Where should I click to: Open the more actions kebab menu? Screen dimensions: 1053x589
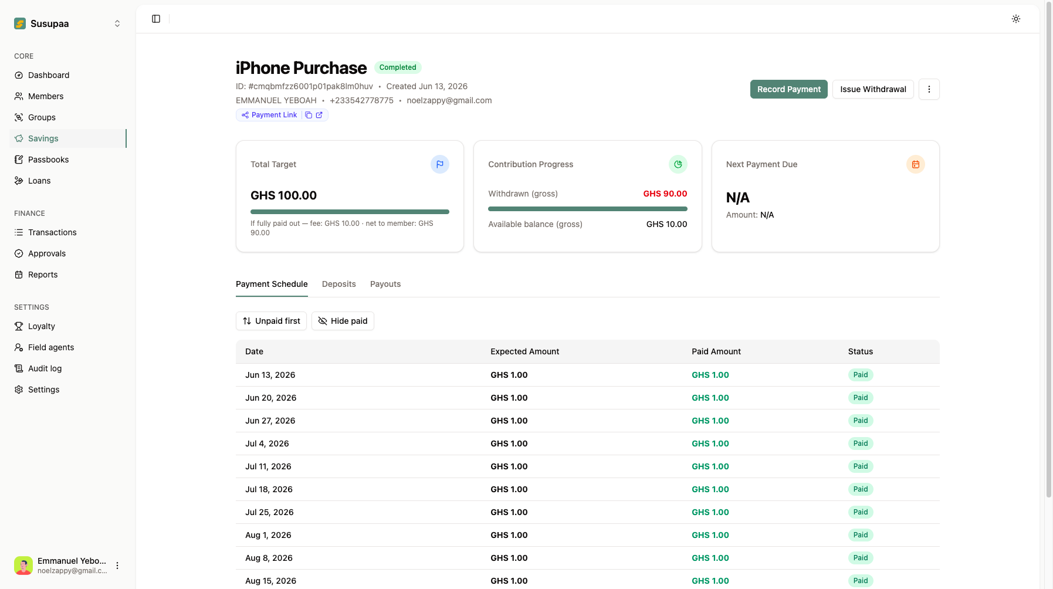tap(929, 89)
